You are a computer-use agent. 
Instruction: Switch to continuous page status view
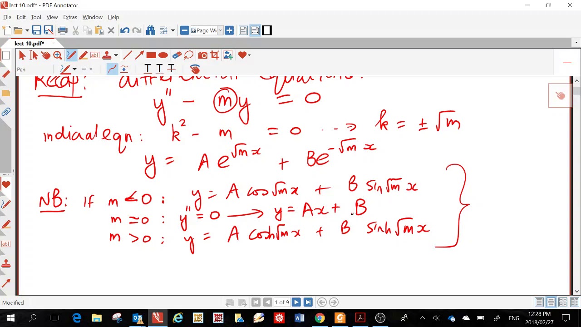point(551,302)
